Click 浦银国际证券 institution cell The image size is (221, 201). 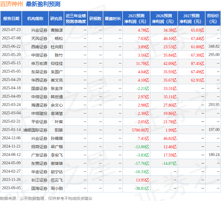click(35, 130)
